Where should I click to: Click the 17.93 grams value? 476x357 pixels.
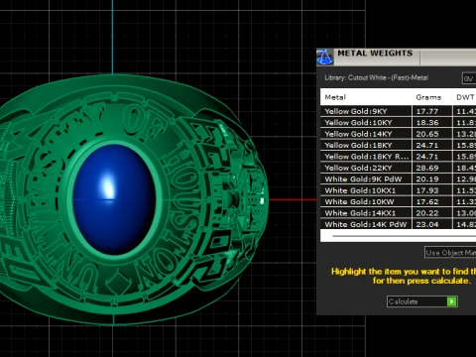coord(427,190)
